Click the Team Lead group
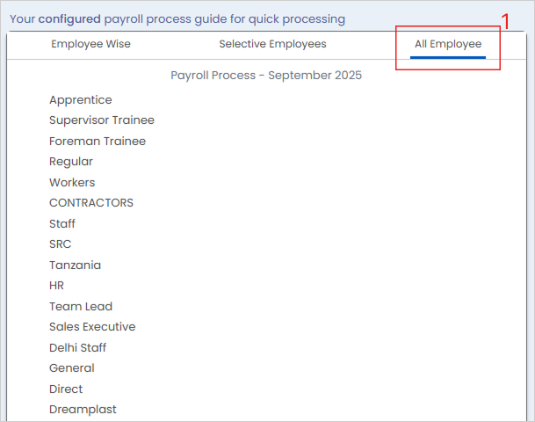The image size is (535, 422). coord(81,307)
